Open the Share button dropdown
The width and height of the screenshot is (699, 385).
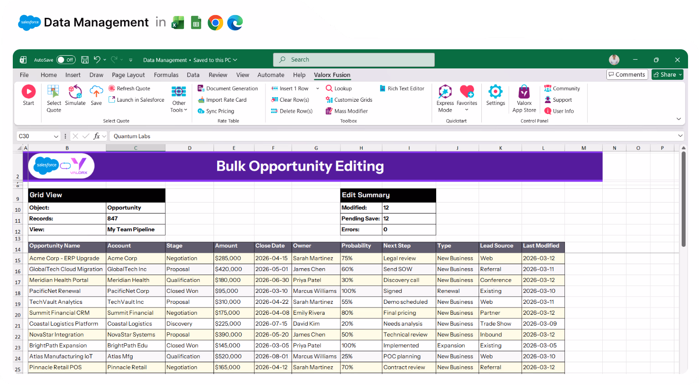click(680, 75)
